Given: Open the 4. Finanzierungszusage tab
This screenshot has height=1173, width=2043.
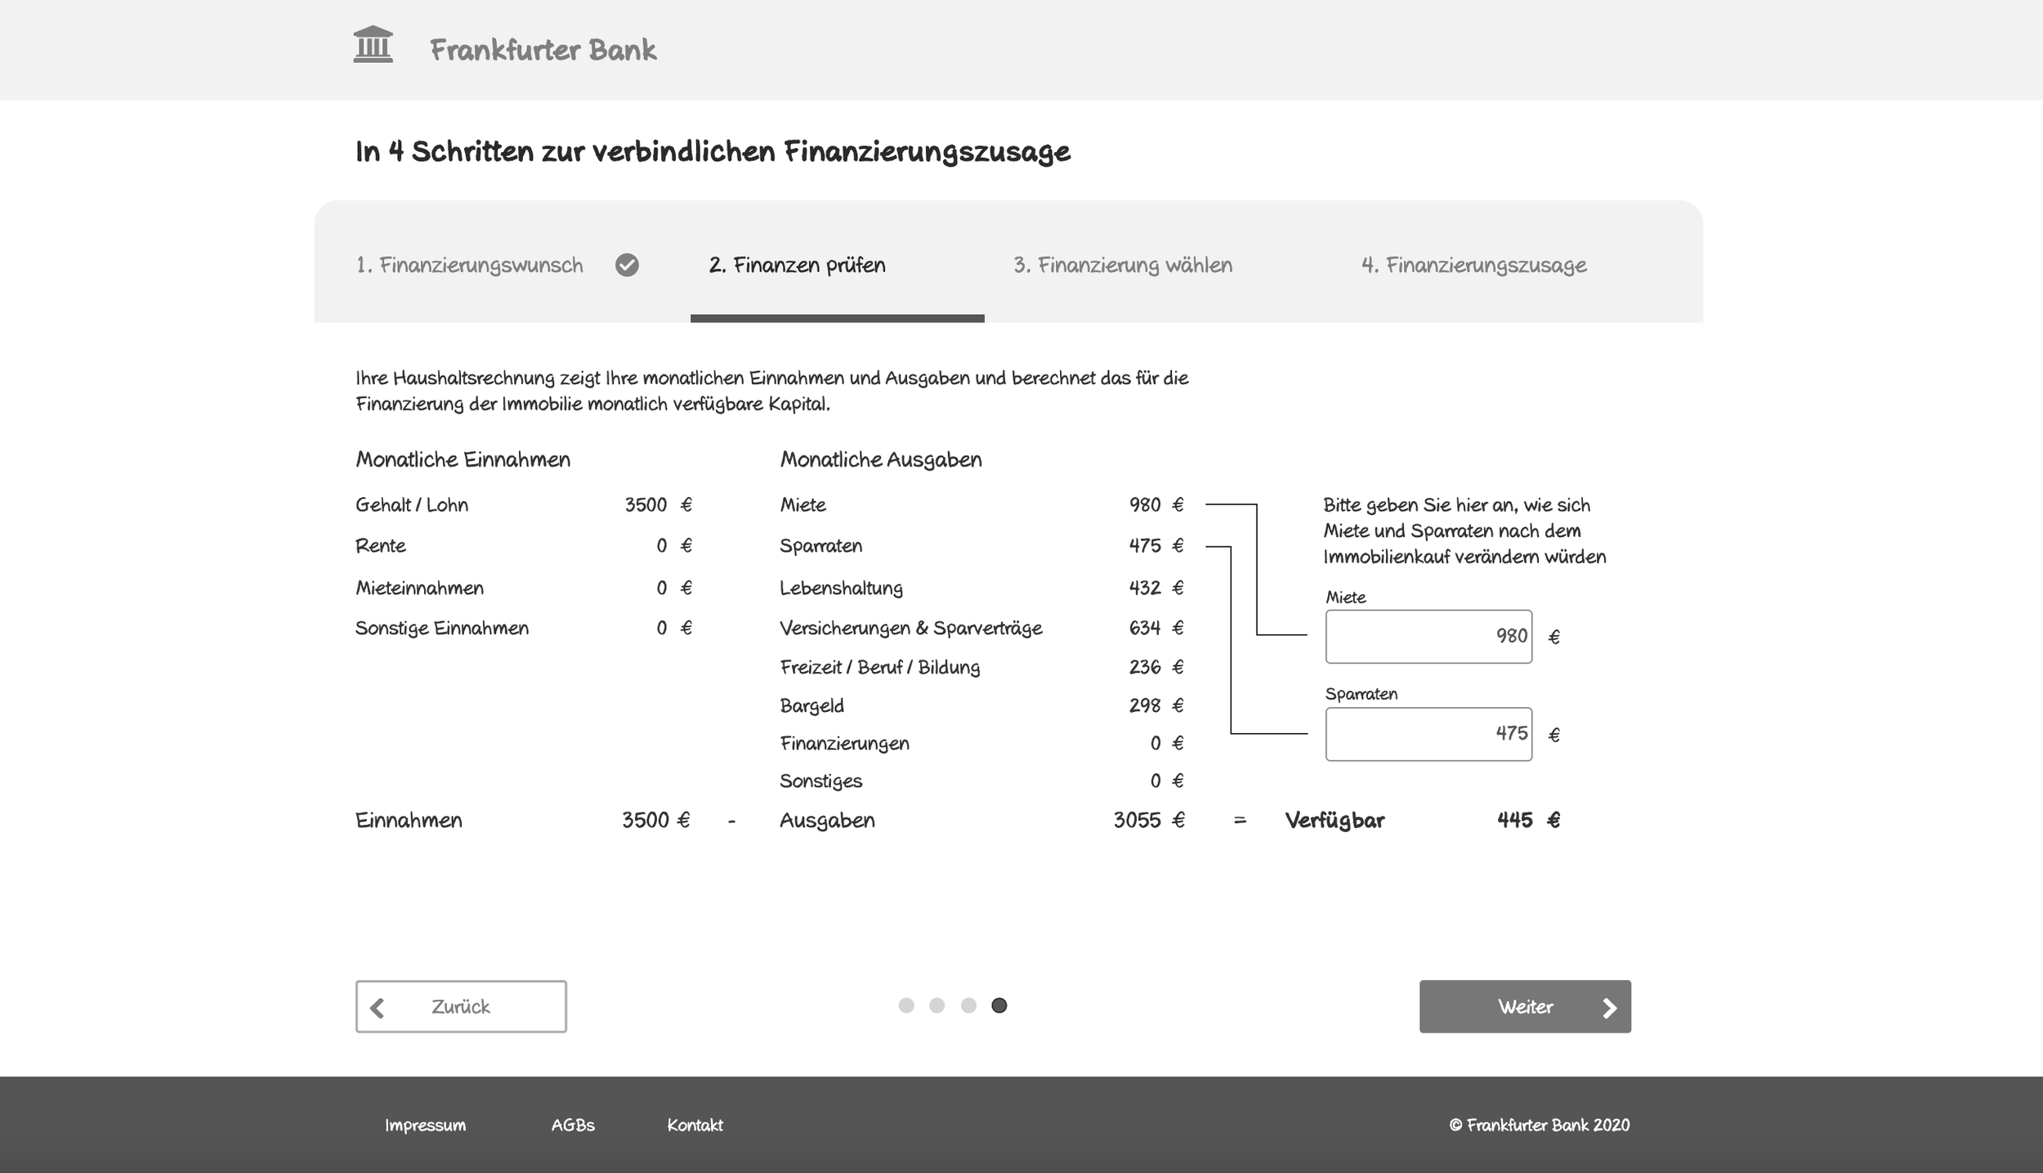Looking at the screenshot, I should [1473, 265].
